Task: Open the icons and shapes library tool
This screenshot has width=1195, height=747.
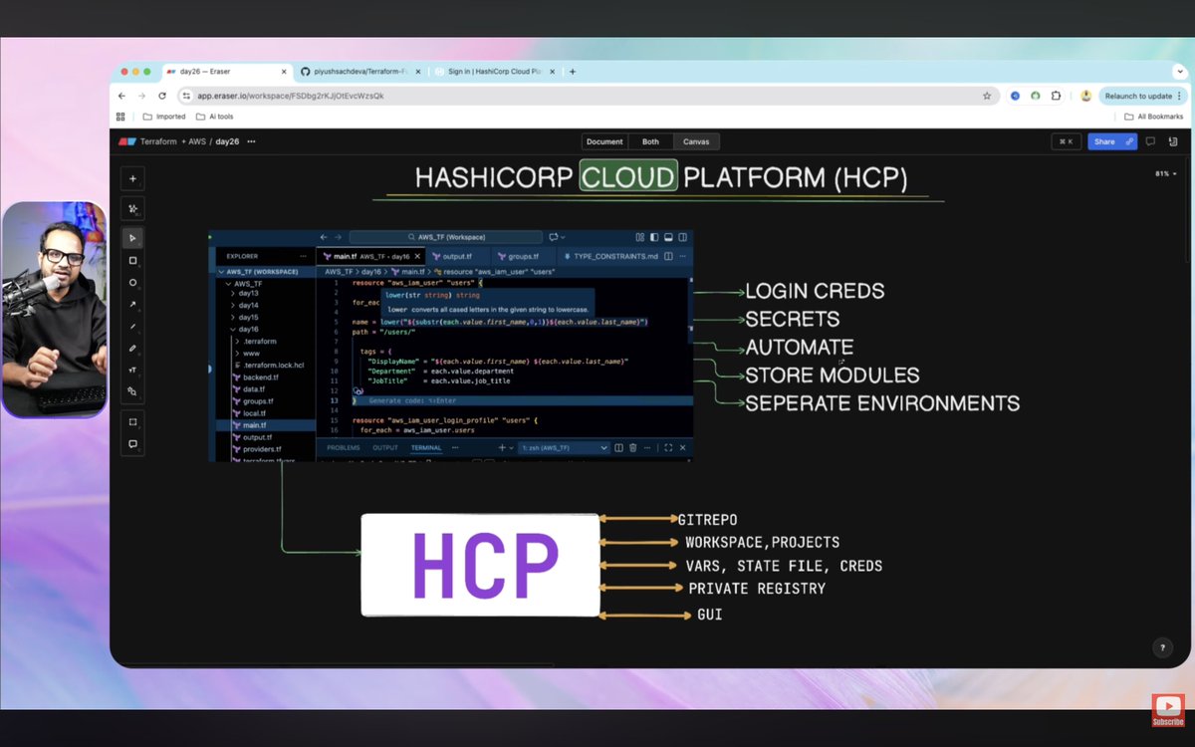Action: (x=133, y=391)
